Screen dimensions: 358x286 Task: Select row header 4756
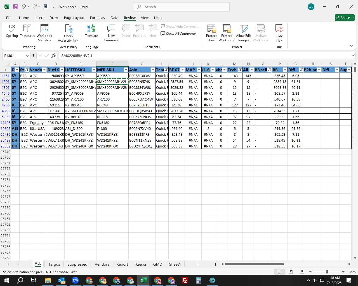pyautogui.click(x=6, y=105)
